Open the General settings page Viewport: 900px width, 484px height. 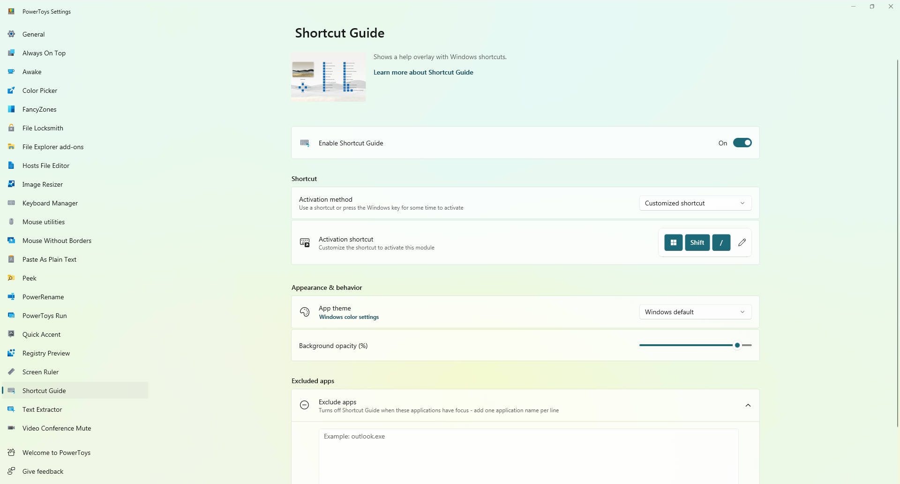coord(33,34)
